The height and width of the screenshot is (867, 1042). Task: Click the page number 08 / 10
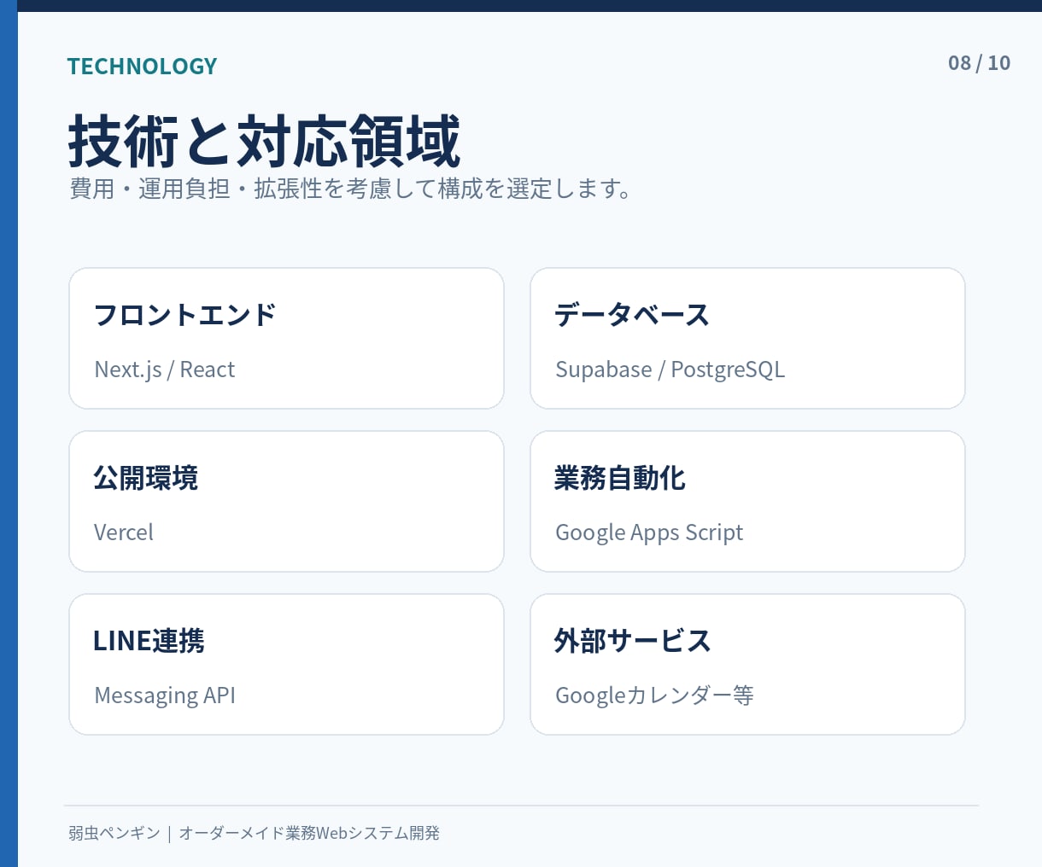[979, 62]
